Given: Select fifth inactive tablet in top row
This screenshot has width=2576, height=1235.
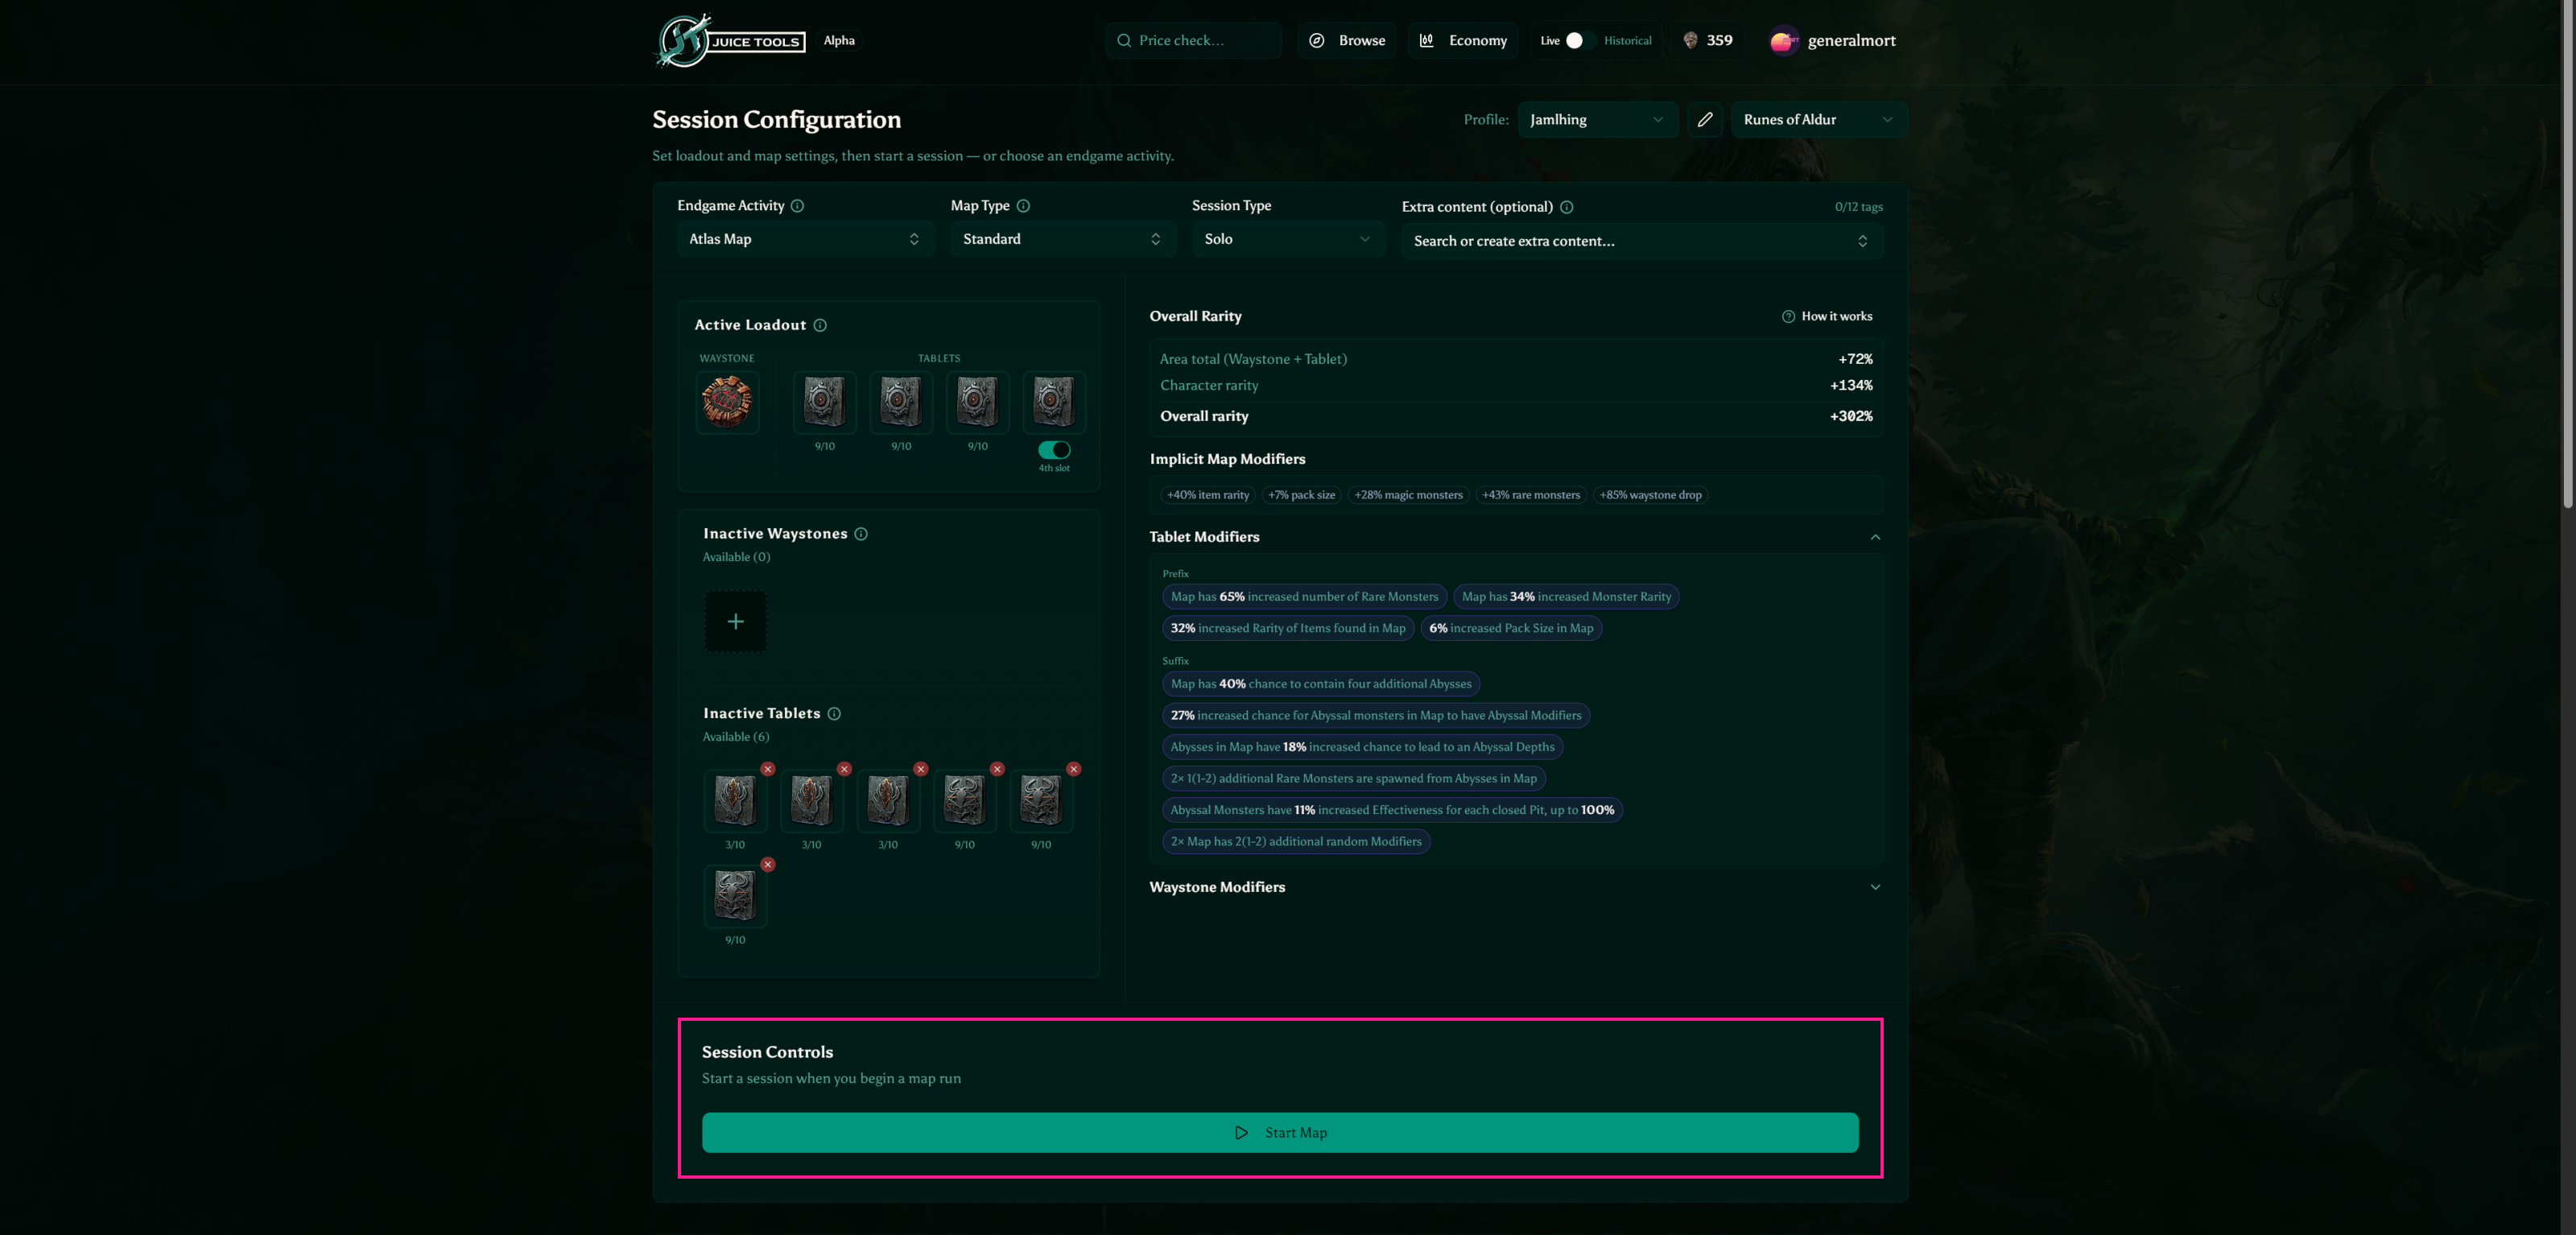Looking at the screenshot, I should pos(1041,801).
